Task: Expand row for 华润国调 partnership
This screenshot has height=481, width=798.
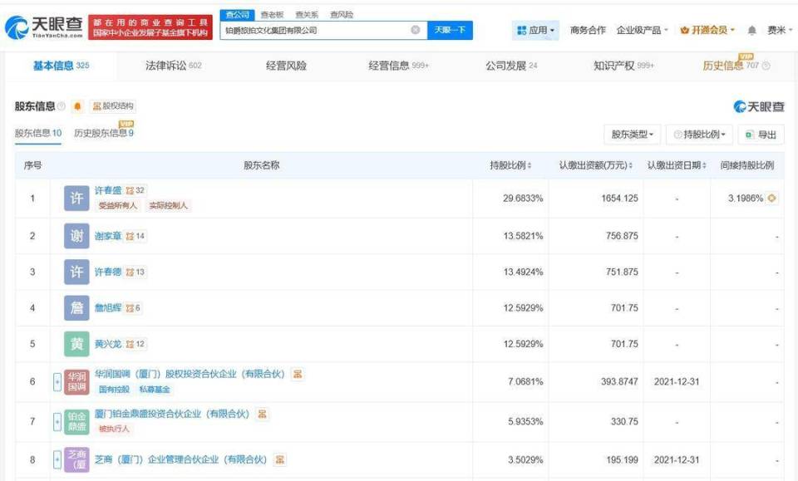Action: [x=57, y=380]
